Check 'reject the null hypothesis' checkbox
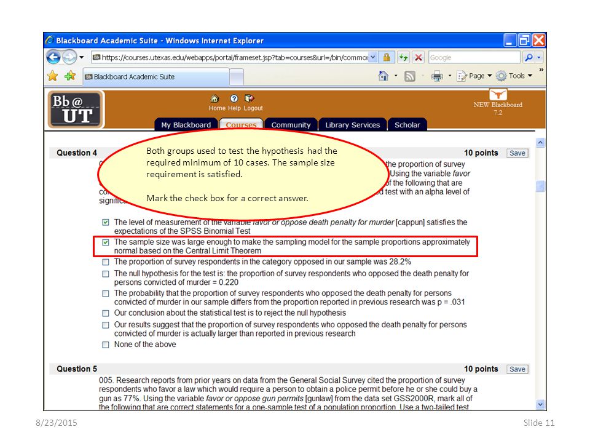 point(106,313)
